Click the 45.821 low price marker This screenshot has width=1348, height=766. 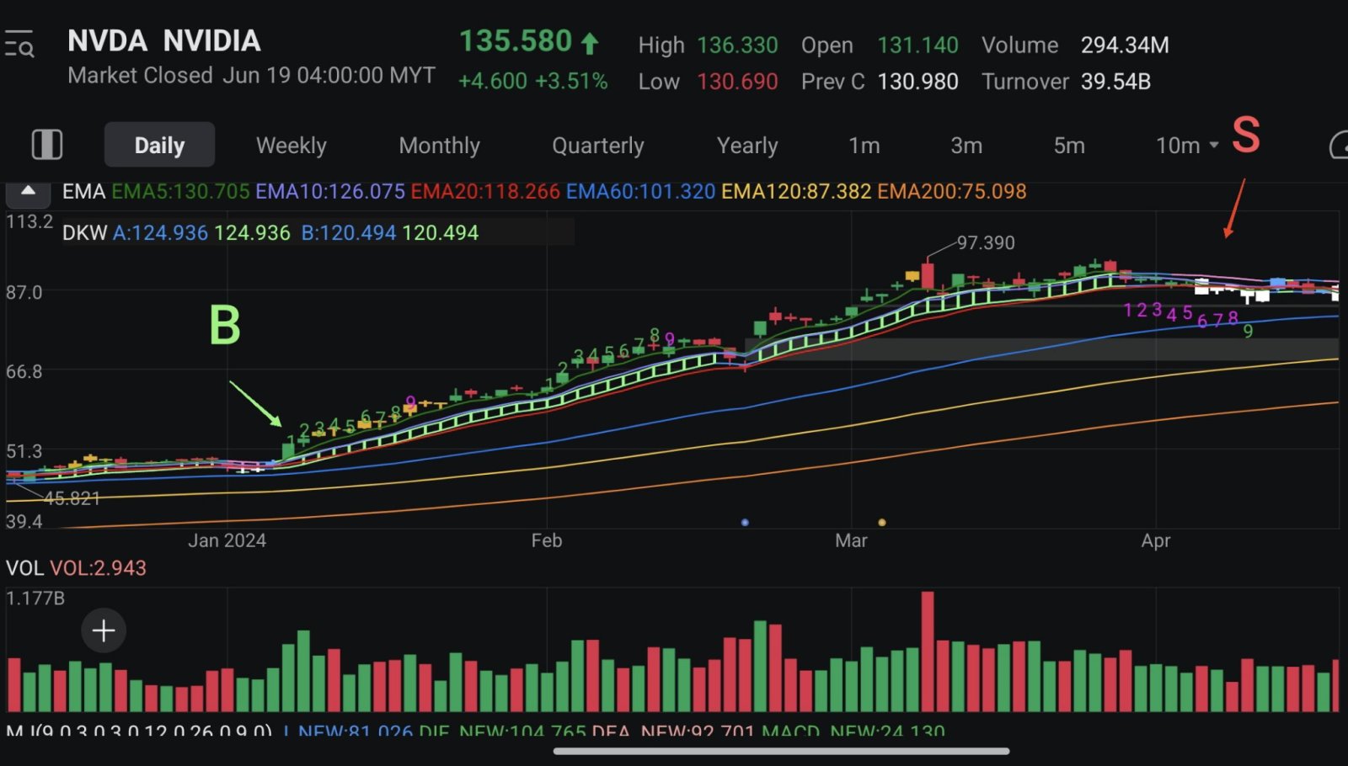[x=72, y=498]
